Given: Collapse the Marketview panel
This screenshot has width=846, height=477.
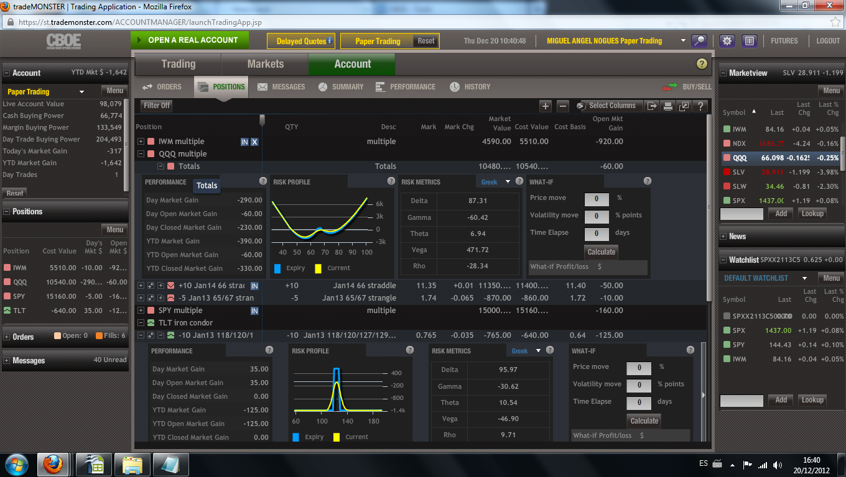Looking at the screenshot, I should tap(723, 73).
